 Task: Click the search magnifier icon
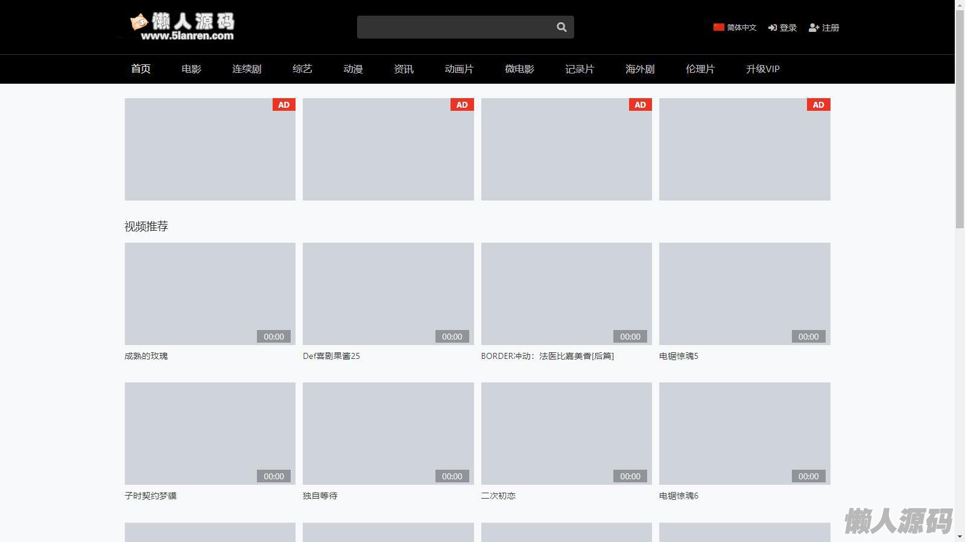point(562,27)
